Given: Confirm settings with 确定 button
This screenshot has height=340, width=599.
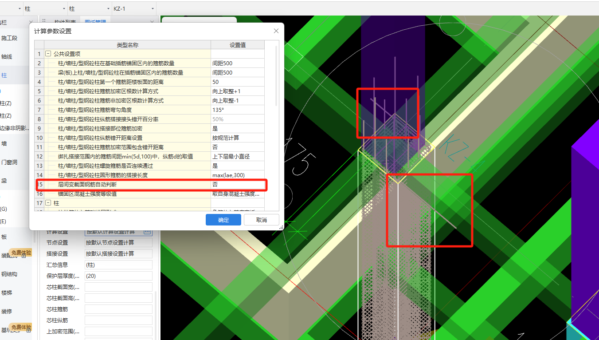Looking at the screenshot, I should (223, 220).
